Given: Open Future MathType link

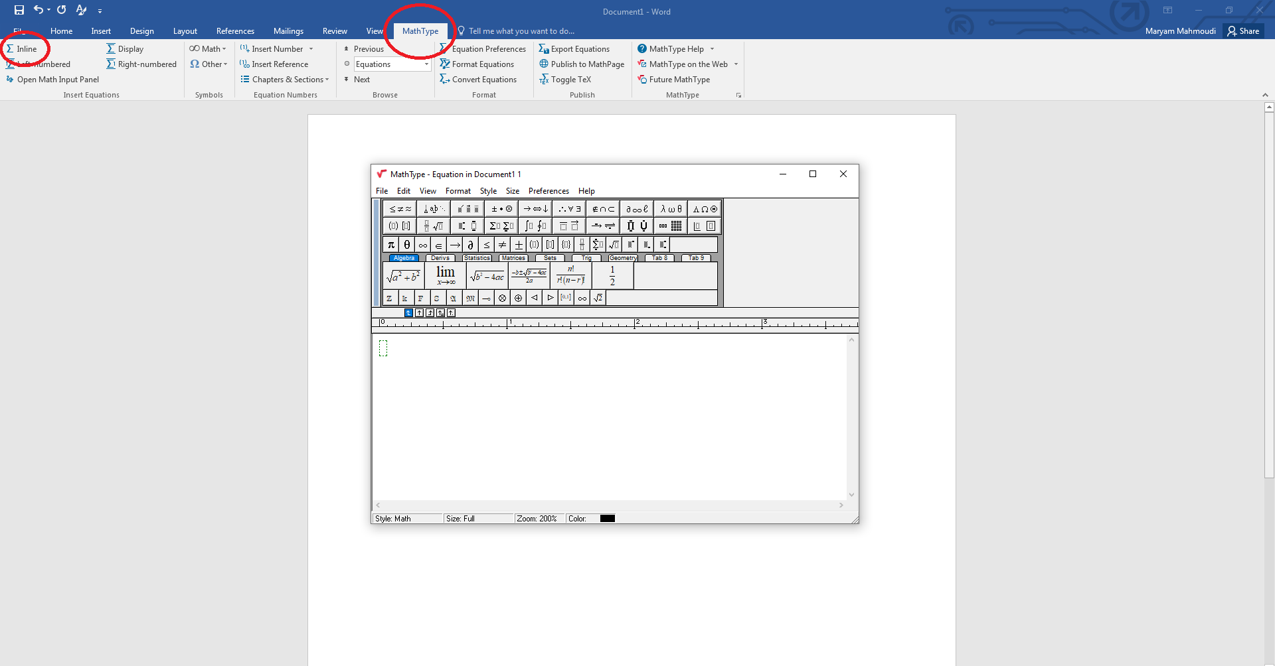Looking at the screenshot, I should [x=673, y=80].
